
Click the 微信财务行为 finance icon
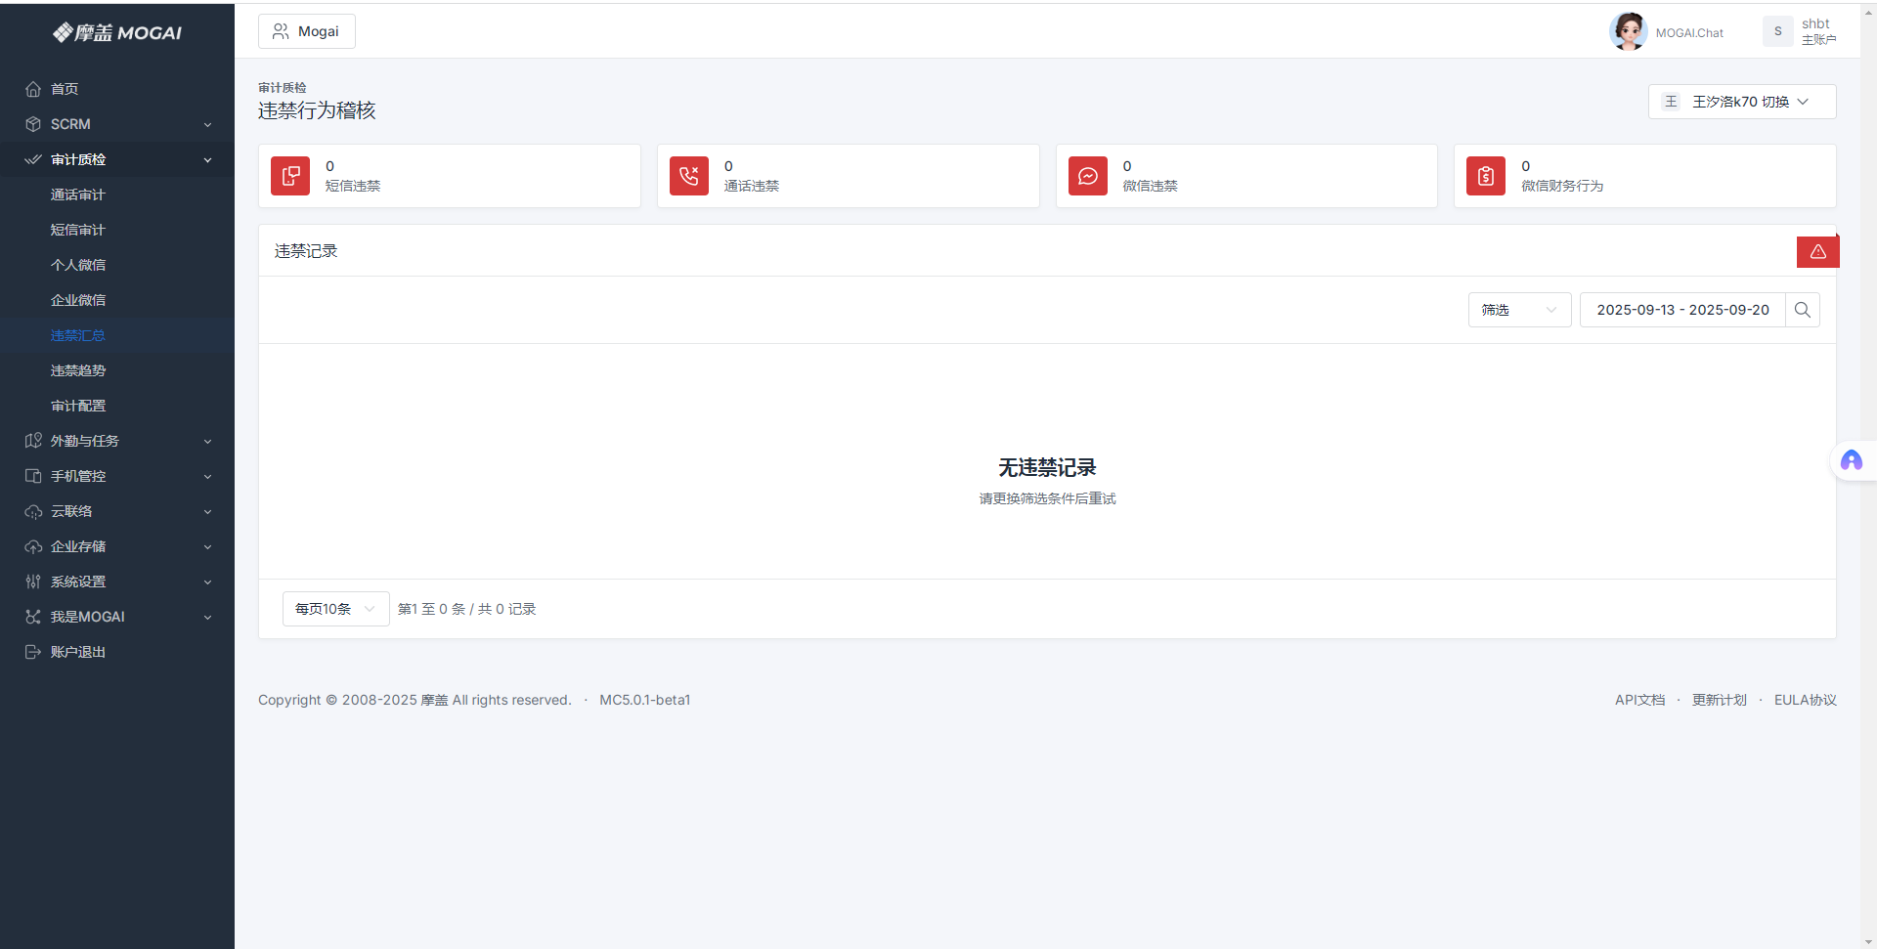tap(1485, 176)
